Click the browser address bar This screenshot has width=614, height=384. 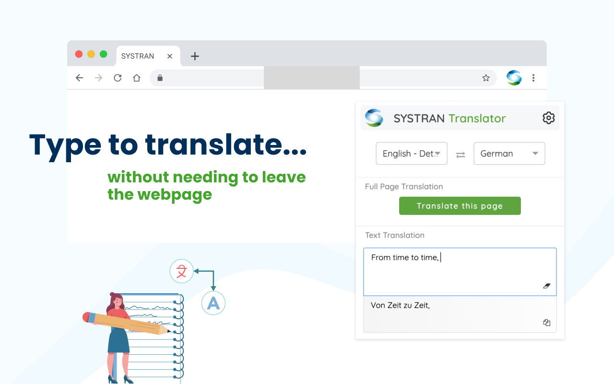[324, 78]
